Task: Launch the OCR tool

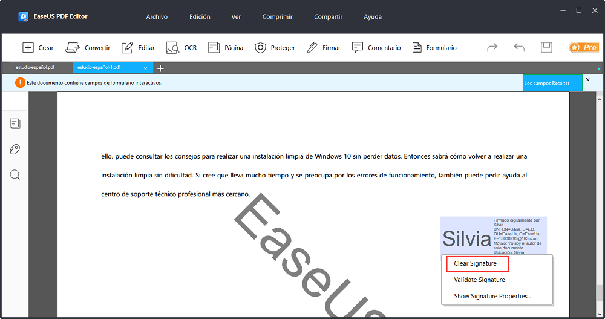Action: (x=181, y=47)
